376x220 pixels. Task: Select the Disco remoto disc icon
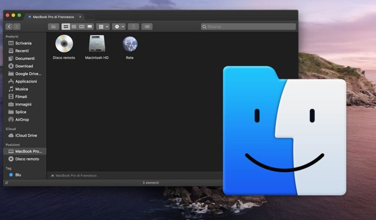coord(64,44)
